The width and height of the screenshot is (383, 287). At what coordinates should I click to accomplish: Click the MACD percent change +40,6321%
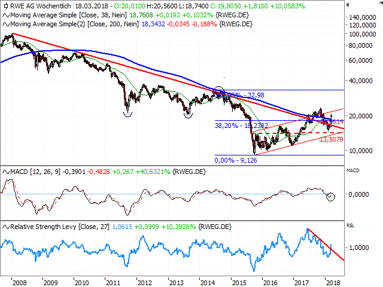click(153, 172)
